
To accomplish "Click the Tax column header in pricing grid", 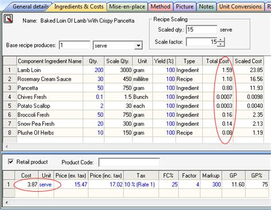I will click(x=141, y=176).
